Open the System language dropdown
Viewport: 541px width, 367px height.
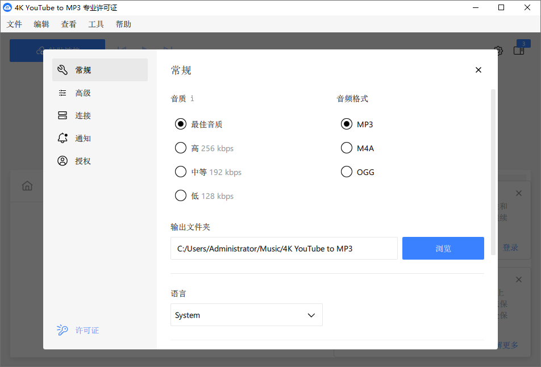[246, 315]
